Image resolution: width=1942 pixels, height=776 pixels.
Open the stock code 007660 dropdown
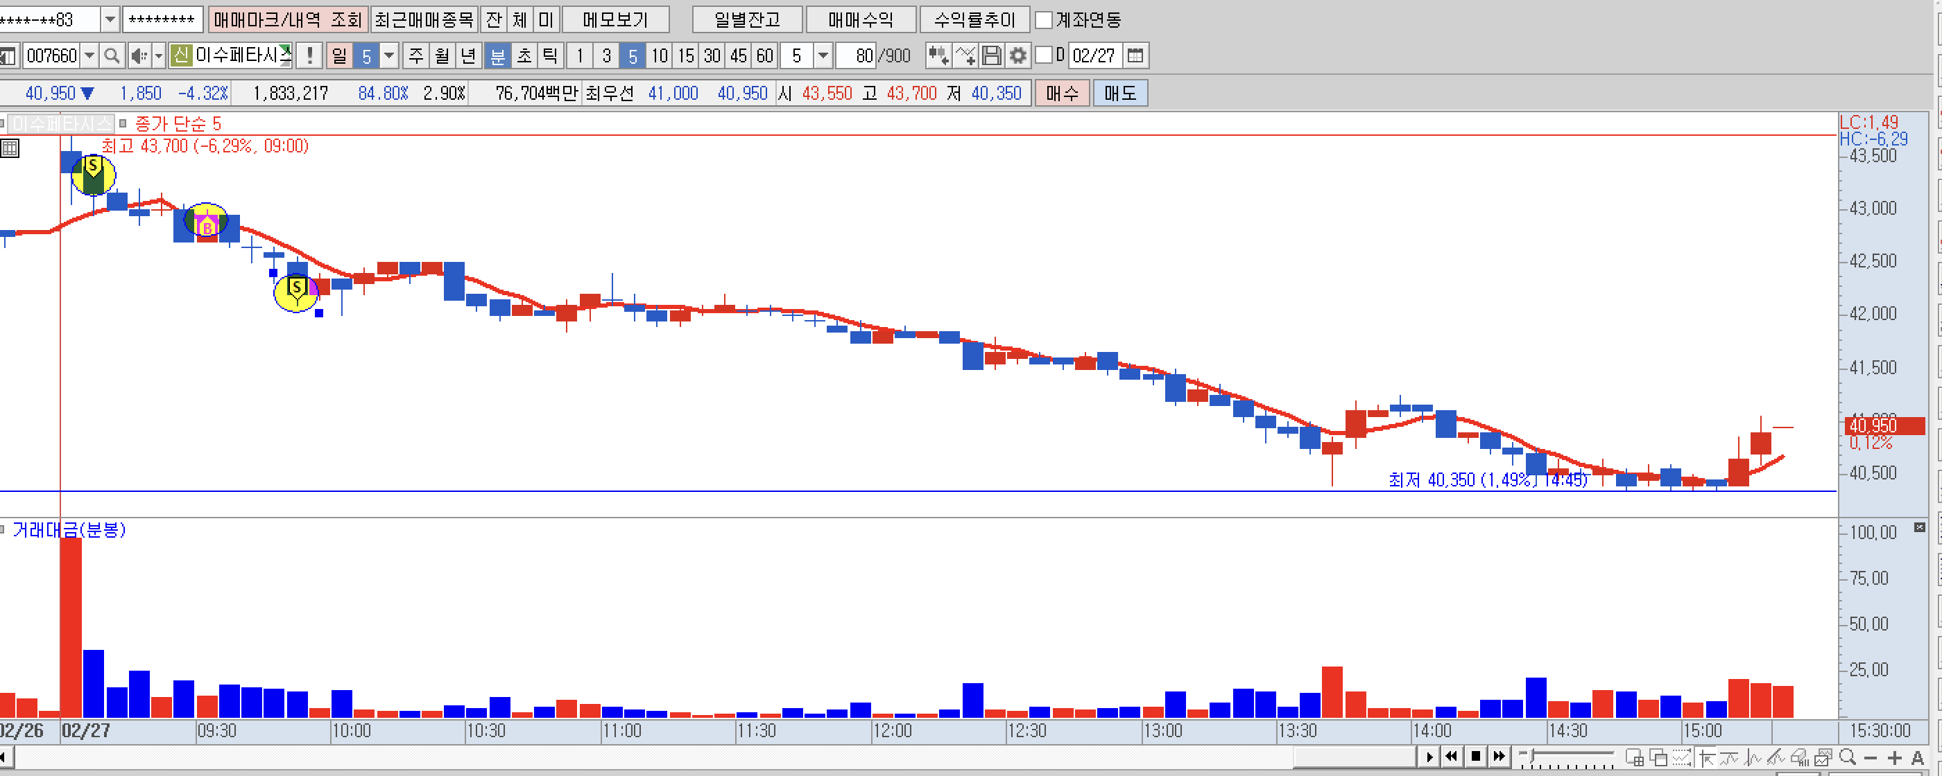tap(89, 55)
